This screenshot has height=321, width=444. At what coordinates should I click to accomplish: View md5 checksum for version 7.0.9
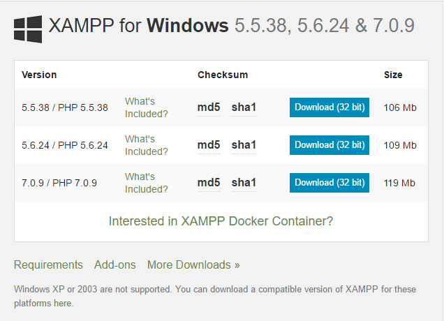click(209, 183)
